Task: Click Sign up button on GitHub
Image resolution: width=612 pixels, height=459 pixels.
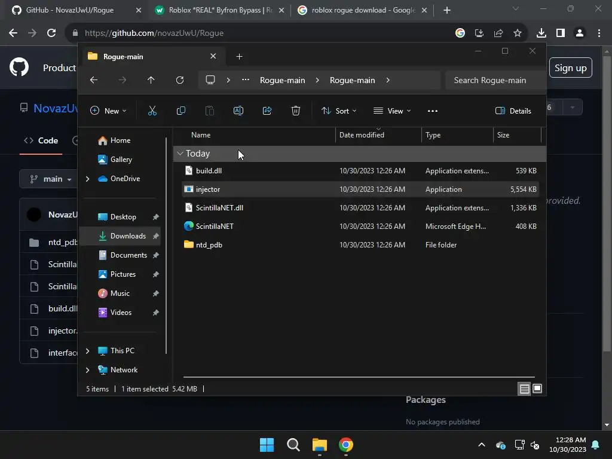Action: coord(571,68)
